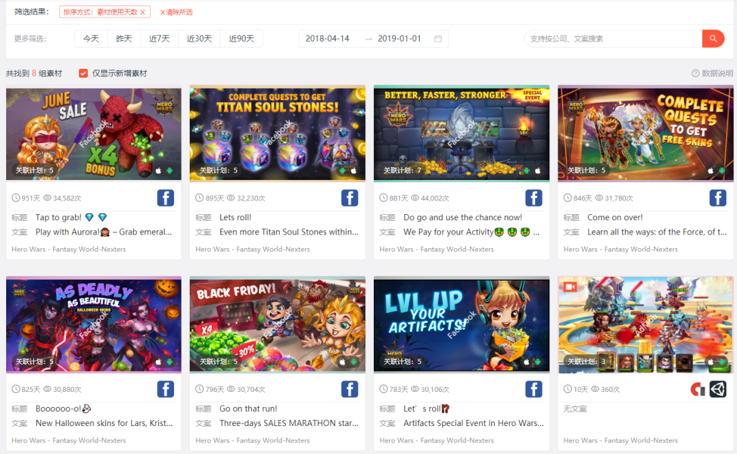
Task: Click copy text 'Even more Titan Soul Stones within...'
Action: coord(289,232)
